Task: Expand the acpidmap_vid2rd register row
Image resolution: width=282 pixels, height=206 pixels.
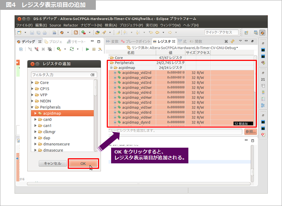Action: (x=115, y=73)
